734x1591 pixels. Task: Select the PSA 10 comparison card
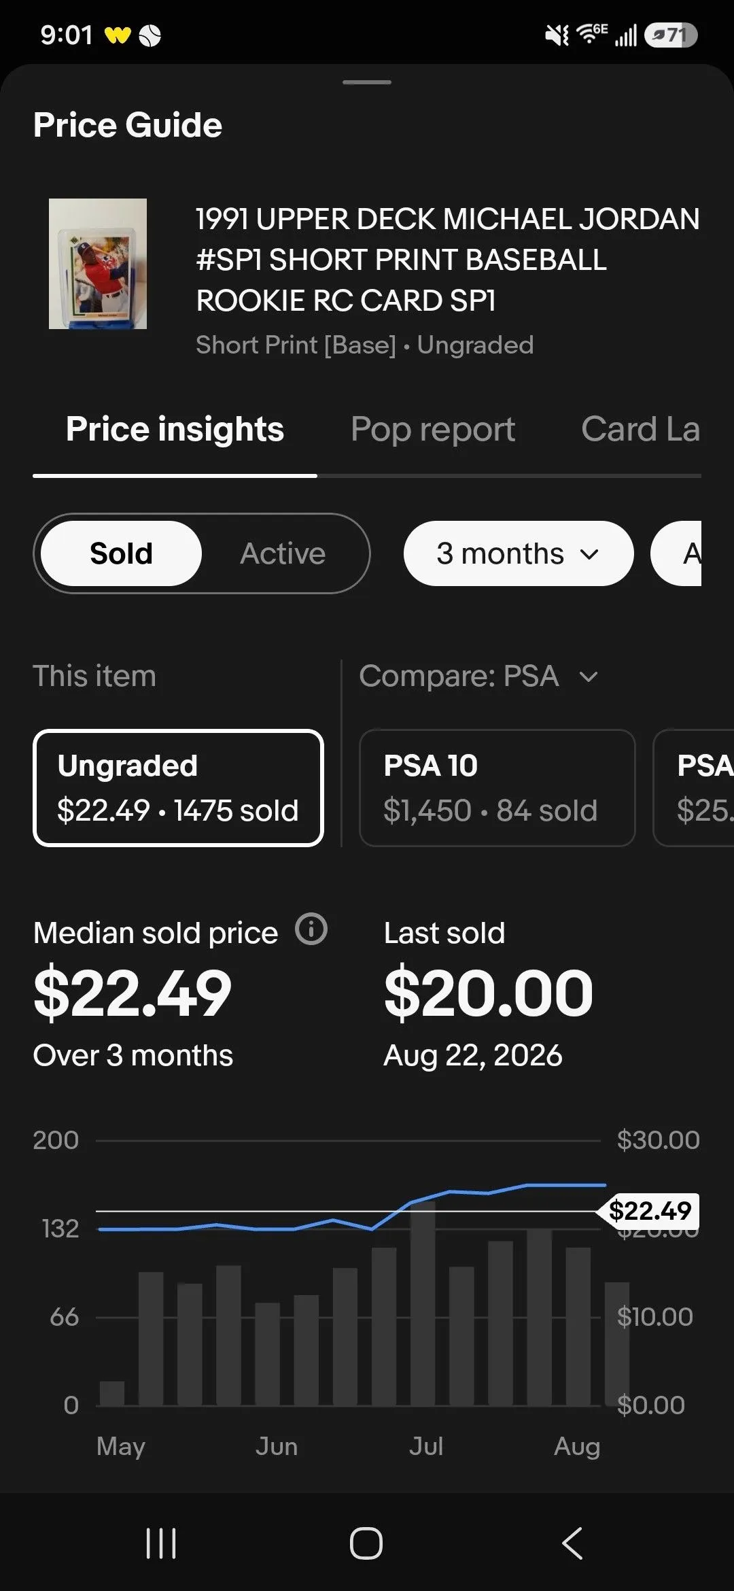497,788
